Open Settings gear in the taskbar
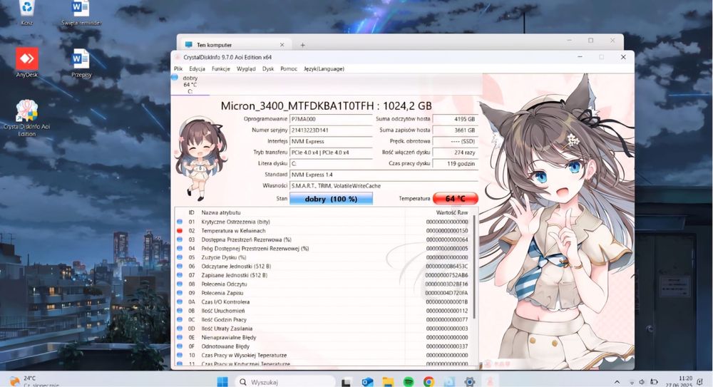 [470, 382]
